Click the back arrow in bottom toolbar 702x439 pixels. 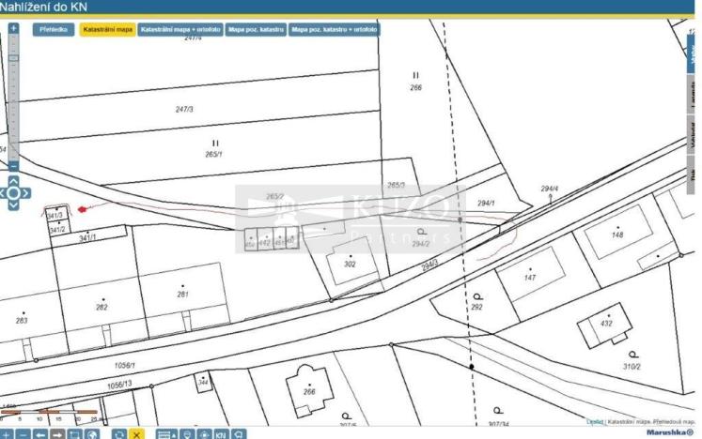point(39,434)
